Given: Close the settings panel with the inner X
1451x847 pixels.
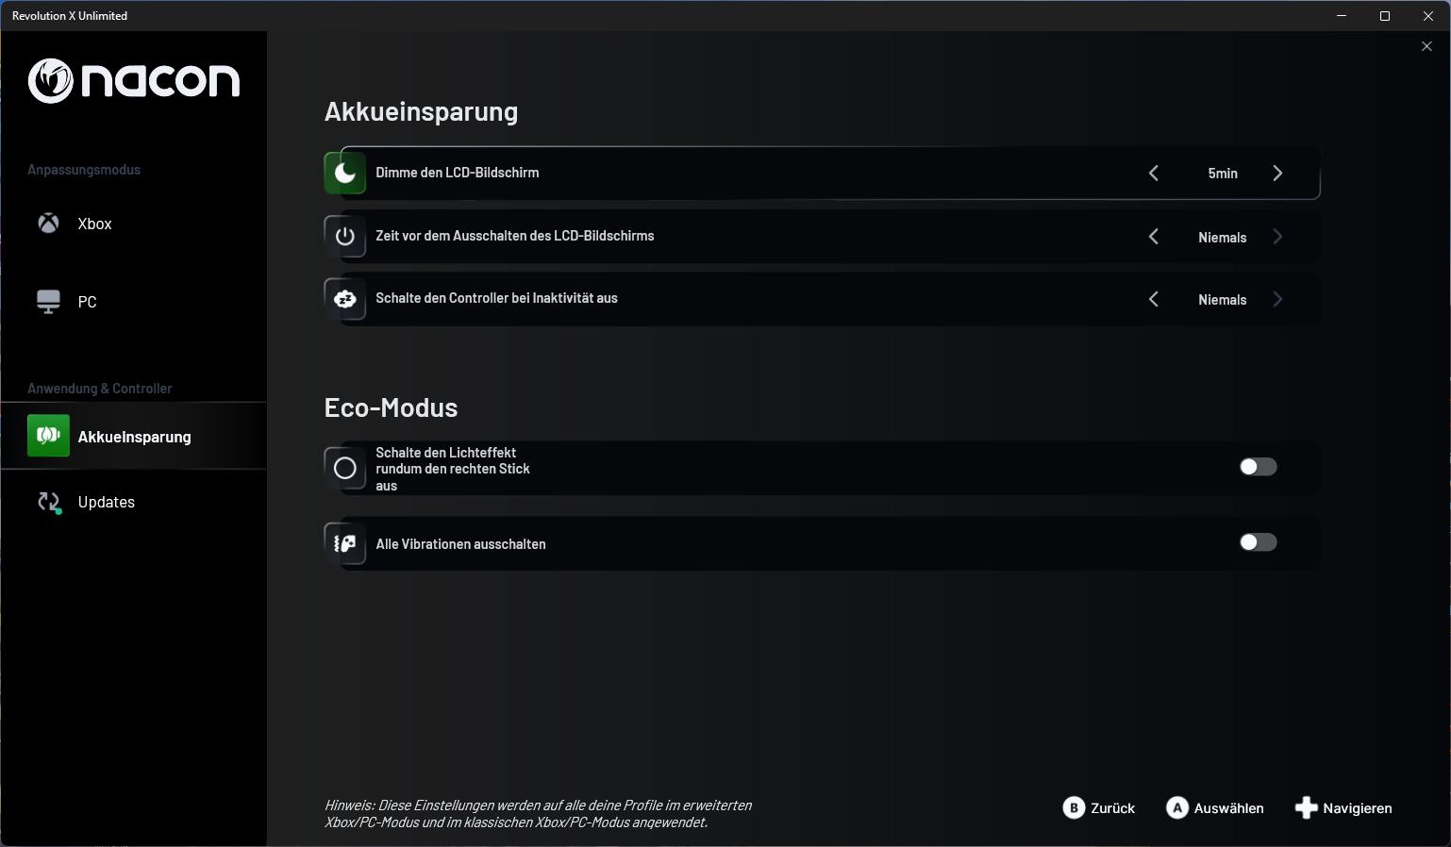Looking at the screenshot, I should point(1426,46).
